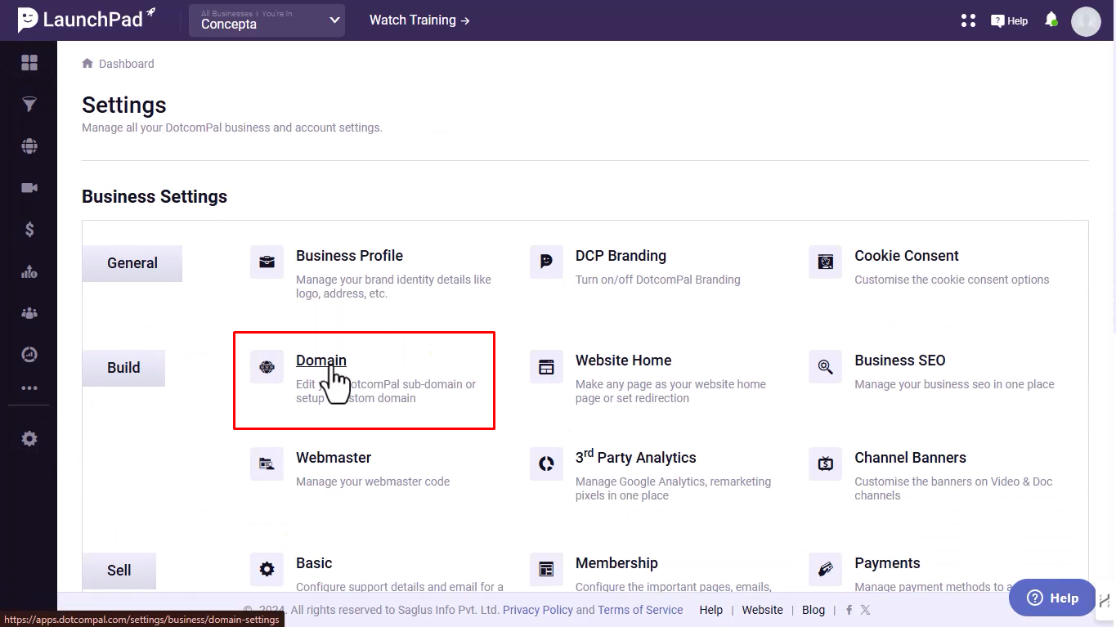1116x627 pixels.
Task: Click the DCP Branding icon
Action: point(546,262)
